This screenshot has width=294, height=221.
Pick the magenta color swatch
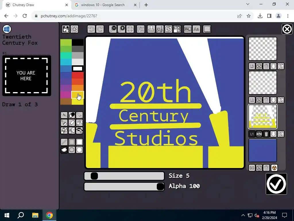pos(66,95)
